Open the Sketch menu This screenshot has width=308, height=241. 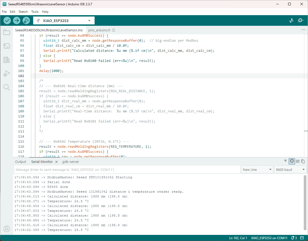pyautogui.click(x=23, y=12)
